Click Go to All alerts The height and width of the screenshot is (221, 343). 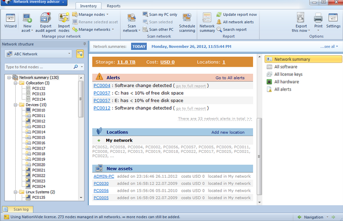click(230, 78)
